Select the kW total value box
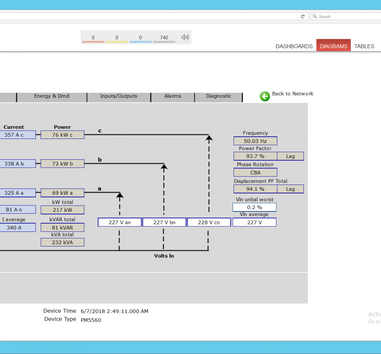Viewport: 381px width, 354px height. (x=62, y=210)
